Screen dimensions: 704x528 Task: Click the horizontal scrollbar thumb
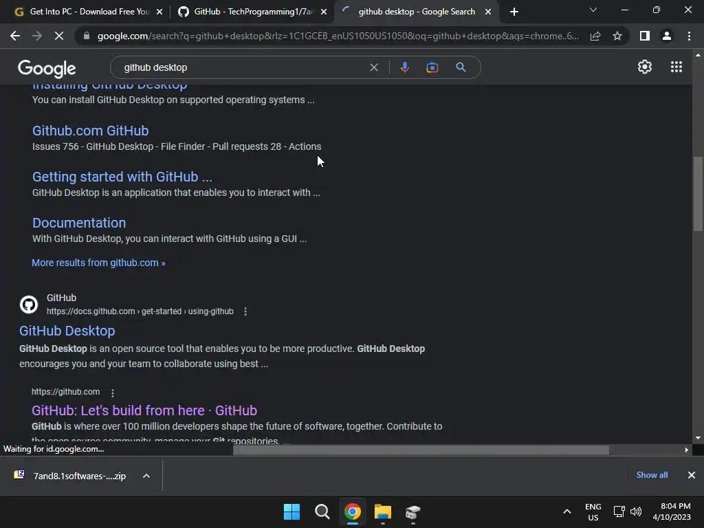point(421,450)
